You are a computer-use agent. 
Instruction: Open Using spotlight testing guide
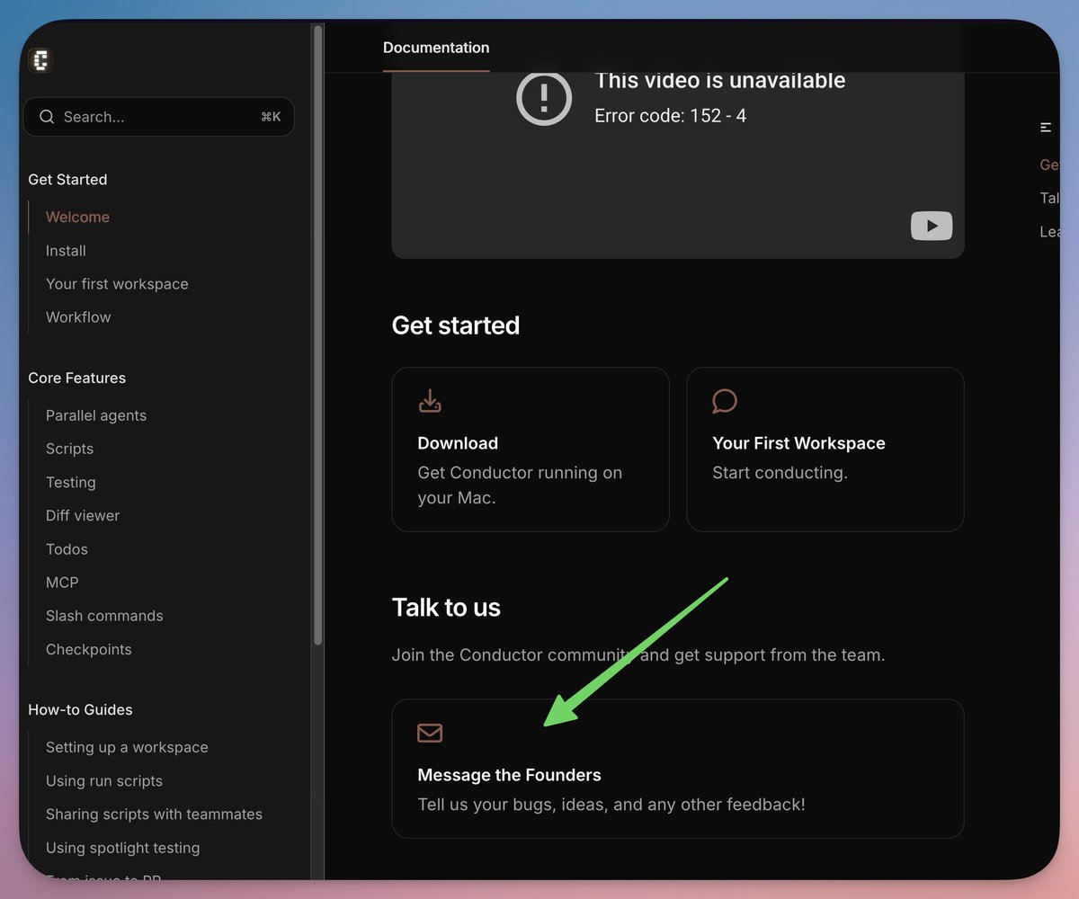(122, 848)
